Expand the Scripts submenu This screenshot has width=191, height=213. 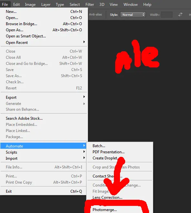[x=44, y=152]
